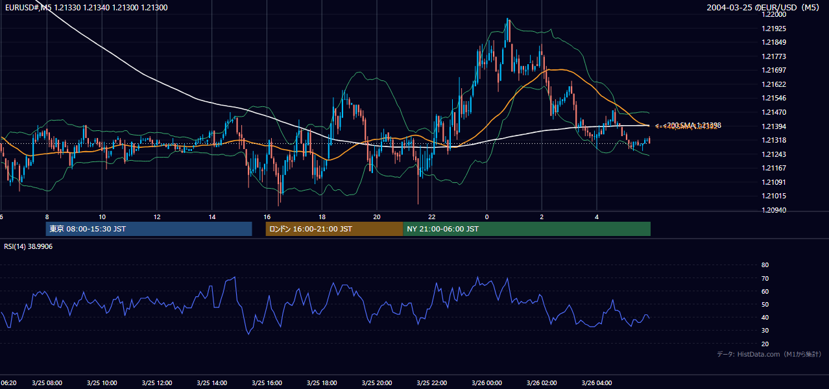Viewport: 829px width, 389px height.
Task: Click the 3/25 16:00 time axis label
Action: pyautogui.click(x=267, y=383)
